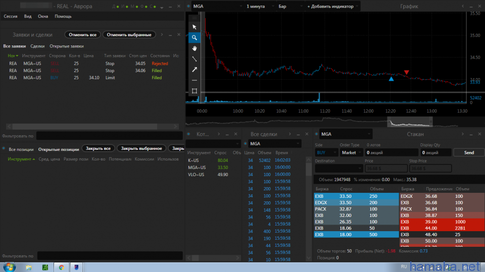The width and height of the screenshot is (485, 272).
Task: Click the order Price input field
Action: tap(385, 169)
